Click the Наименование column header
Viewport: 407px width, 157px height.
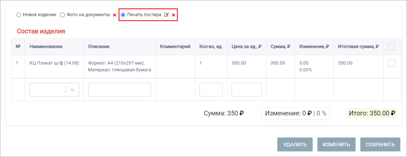click(x=46, y=47)
